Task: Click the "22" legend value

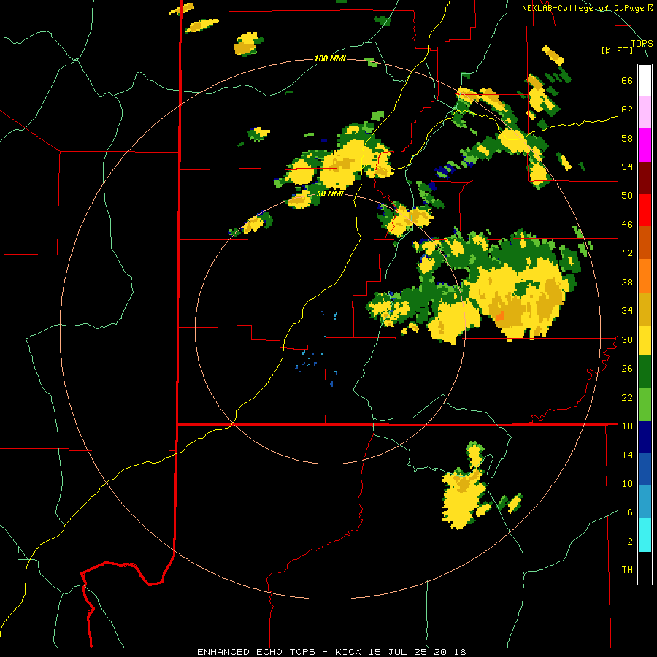Action: tap(627, 397)
